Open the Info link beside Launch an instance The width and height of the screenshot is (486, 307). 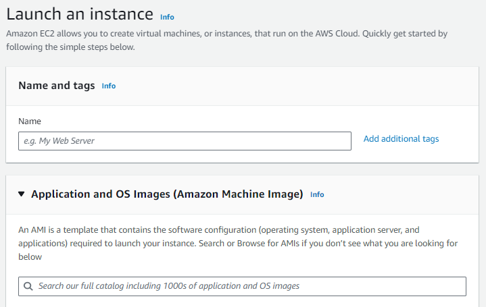[x=167, y=17]
